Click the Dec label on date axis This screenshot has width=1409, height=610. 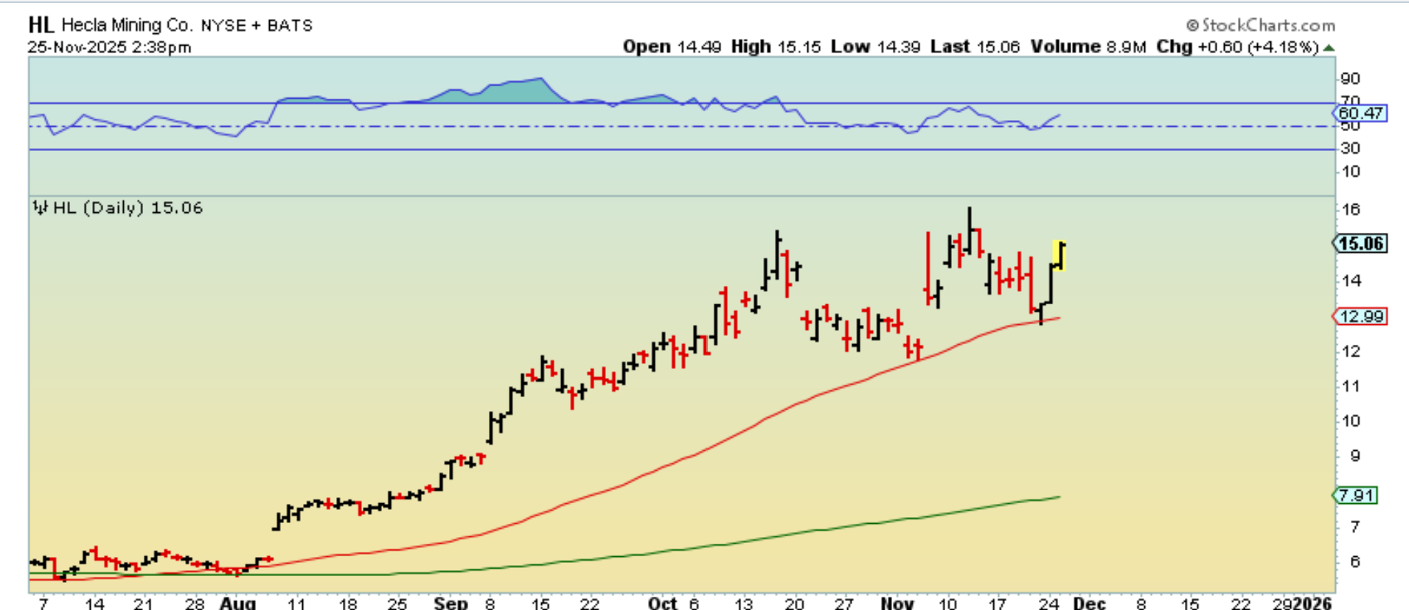tap(1089, 603)
